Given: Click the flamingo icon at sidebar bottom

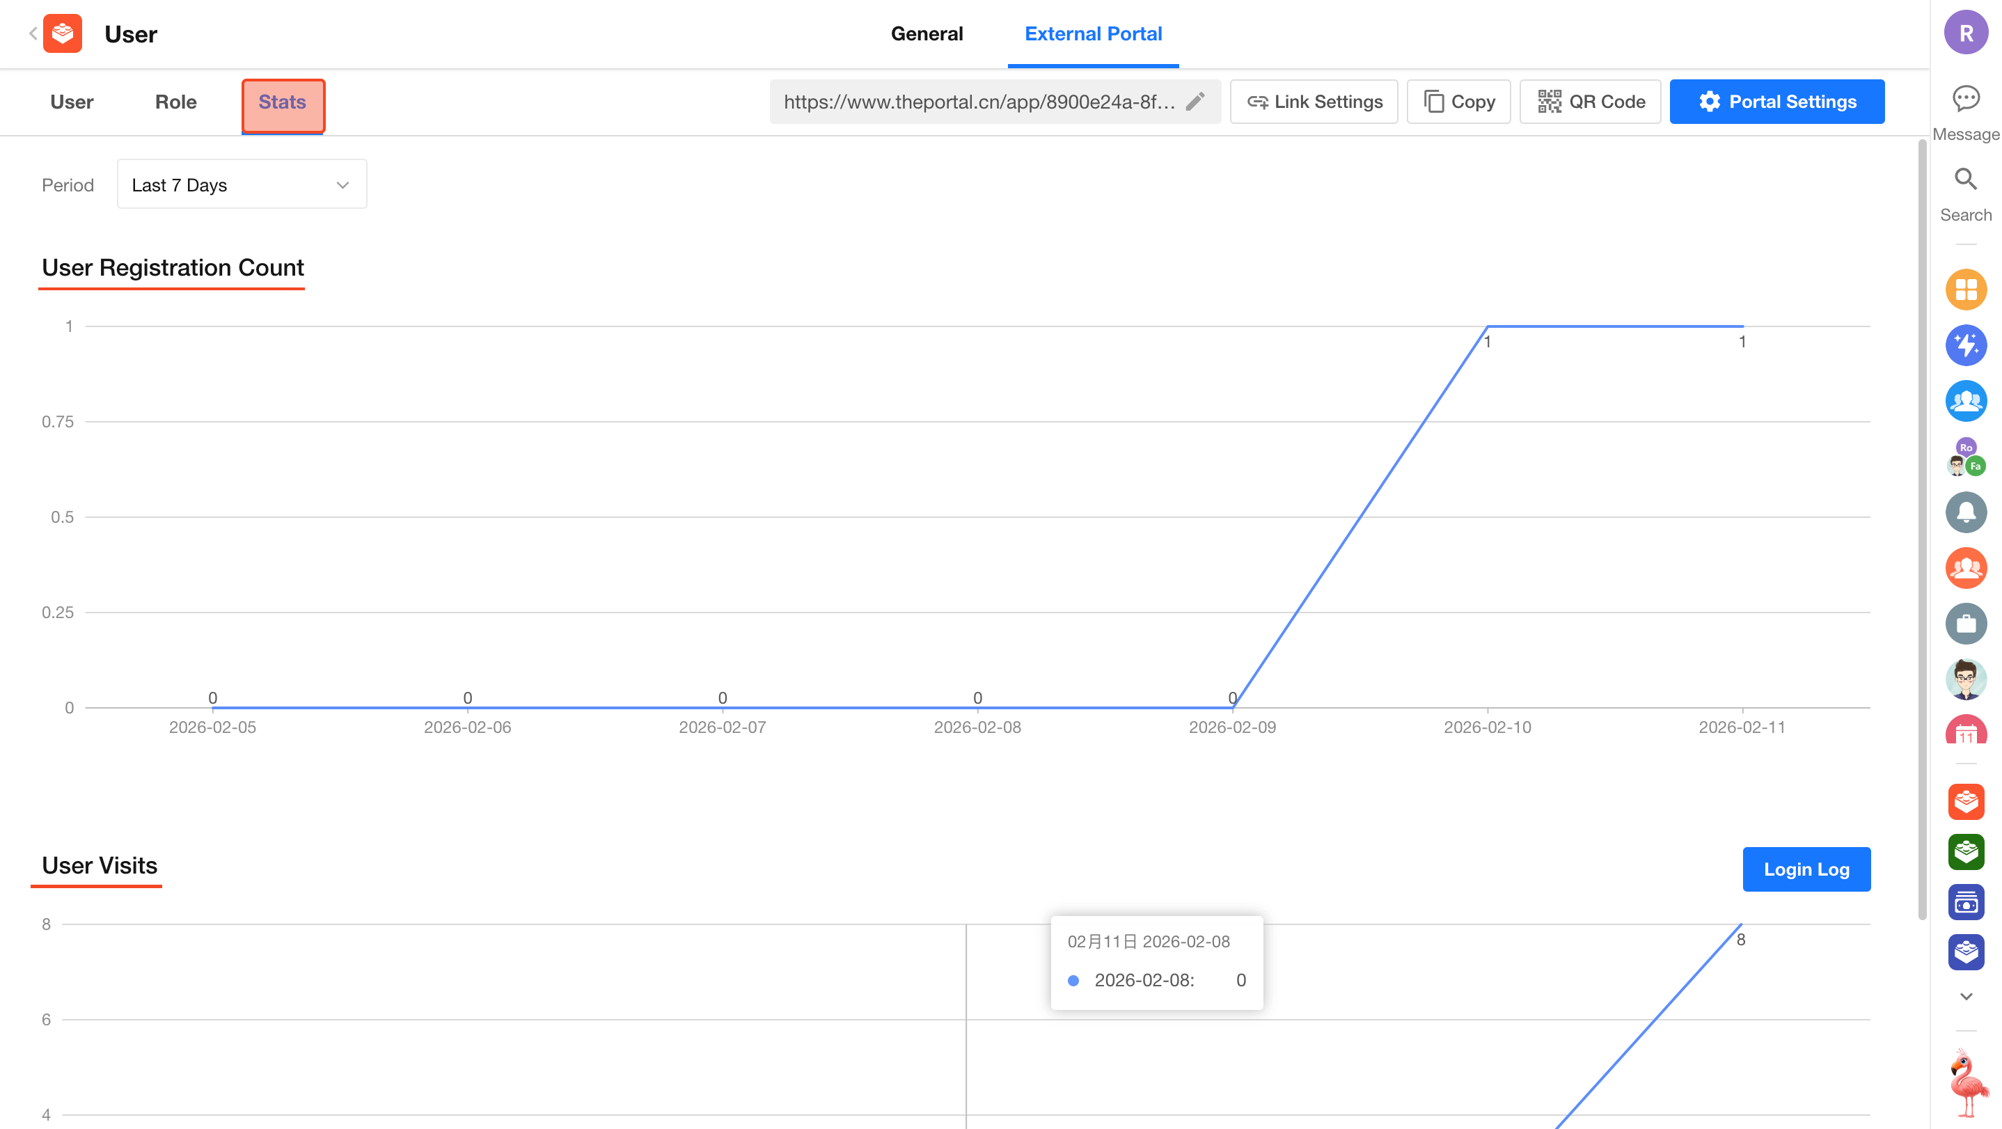Looking at the screenshot, I should tap(1967, 1082).
